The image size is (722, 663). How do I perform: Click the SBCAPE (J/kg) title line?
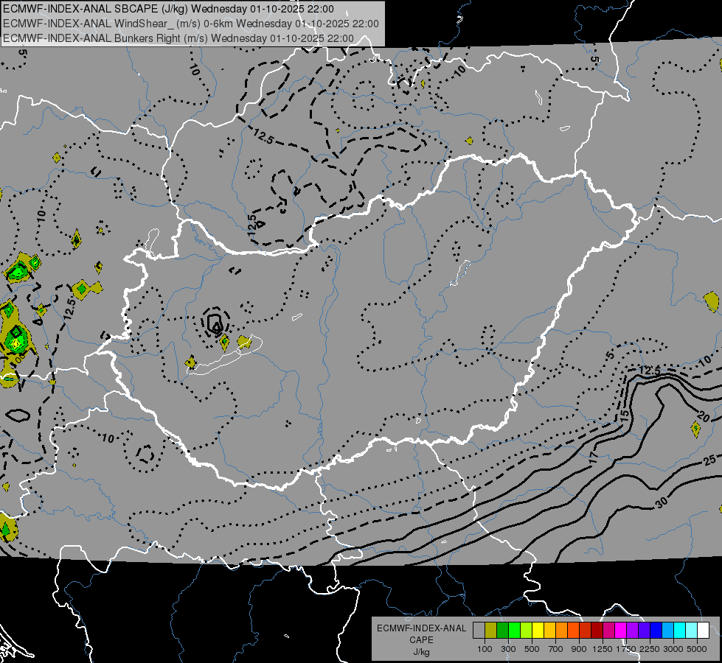coord(169,9)
